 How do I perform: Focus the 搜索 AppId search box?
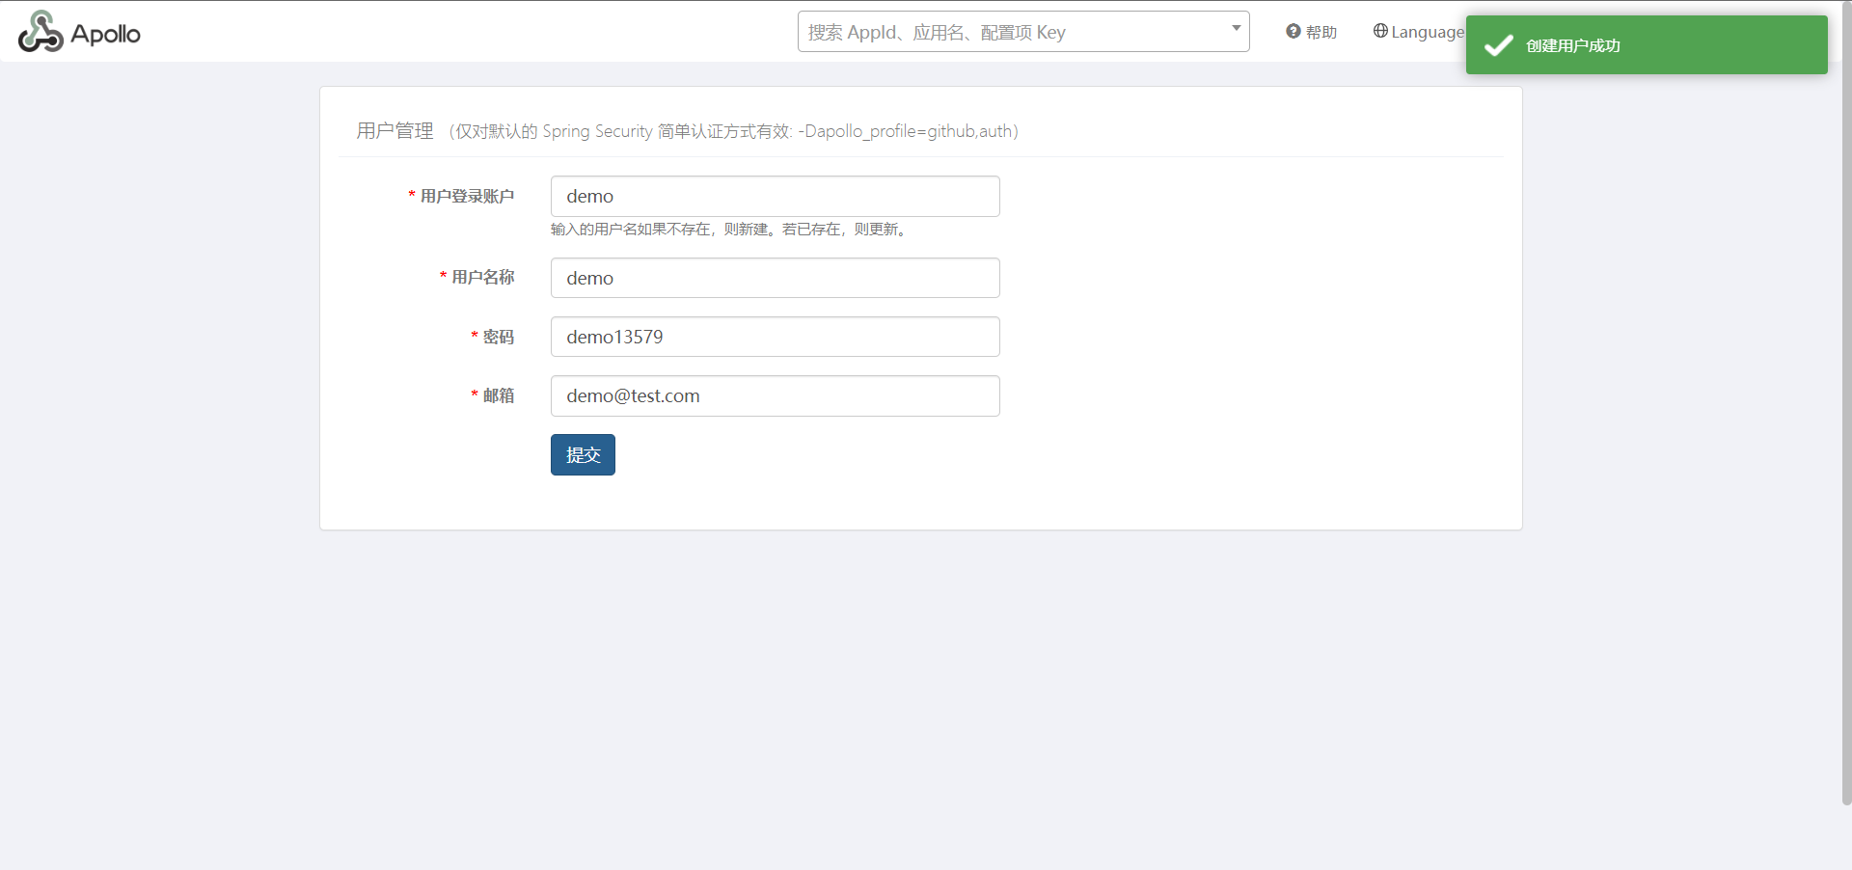(x=1013, y=33)
